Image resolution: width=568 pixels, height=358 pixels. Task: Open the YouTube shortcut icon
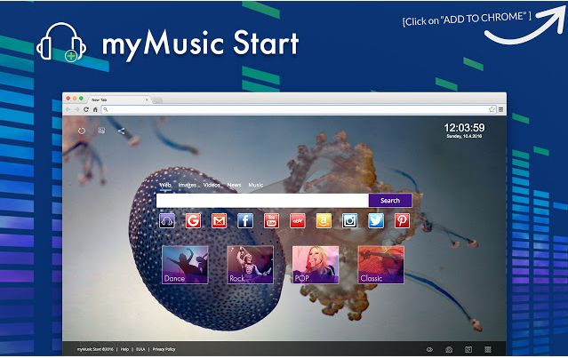point(271,221)
